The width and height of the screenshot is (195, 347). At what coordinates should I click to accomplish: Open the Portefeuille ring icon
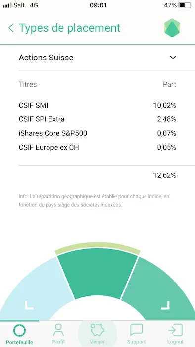coord(19,331)
